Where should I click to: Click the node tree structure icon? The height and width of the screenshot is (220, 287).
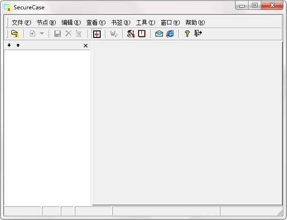click(x=79, y=34)
